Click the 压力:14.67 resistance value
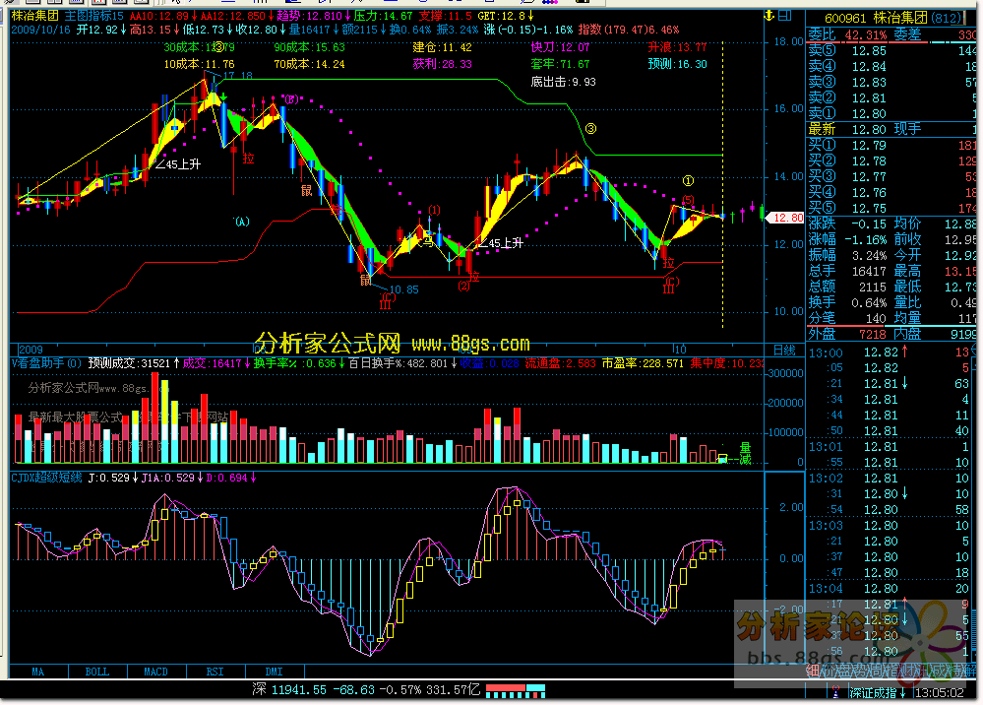 point(383,16)
